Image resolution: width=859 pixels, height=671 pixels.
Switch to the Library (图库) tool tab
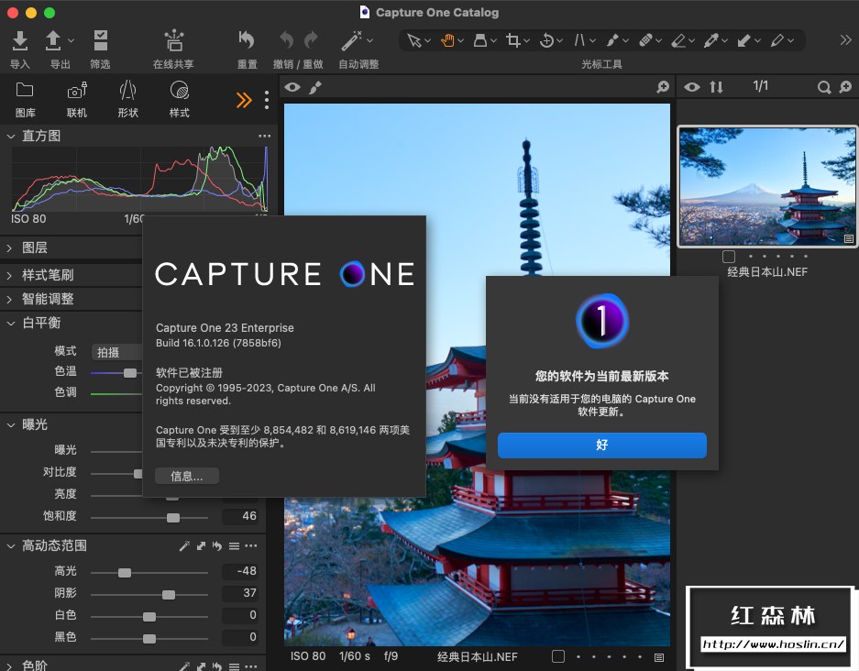pos(25,91)
